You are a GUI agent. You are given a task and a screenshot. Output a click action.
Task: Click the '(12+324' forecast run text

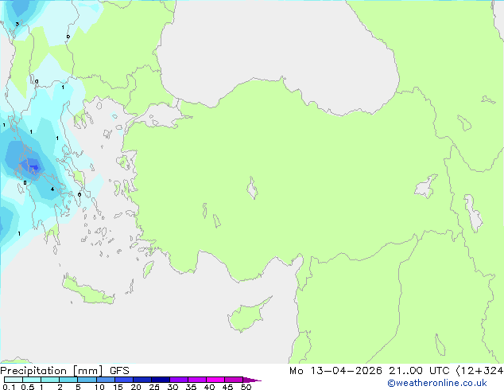[x=480, y=371]
